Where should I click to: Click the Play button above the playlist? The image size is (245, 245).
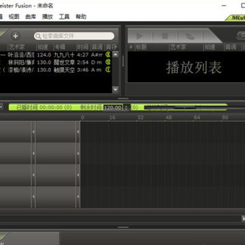[140, 36]
